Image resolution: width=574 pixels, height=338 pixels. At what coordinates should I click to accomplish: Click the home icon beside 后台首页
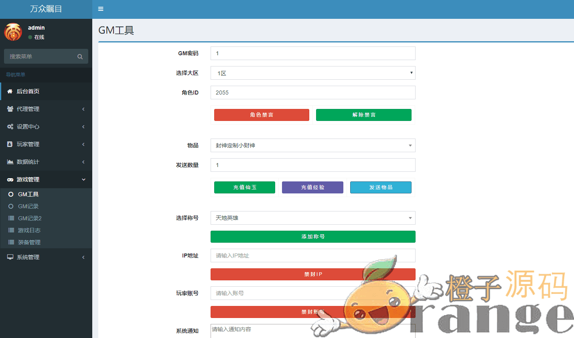tap(10, 91)
